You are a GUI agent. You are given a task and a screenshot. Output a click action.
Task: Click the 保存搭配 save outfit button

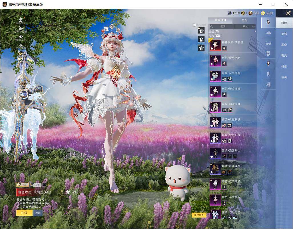tap(199, 215)
